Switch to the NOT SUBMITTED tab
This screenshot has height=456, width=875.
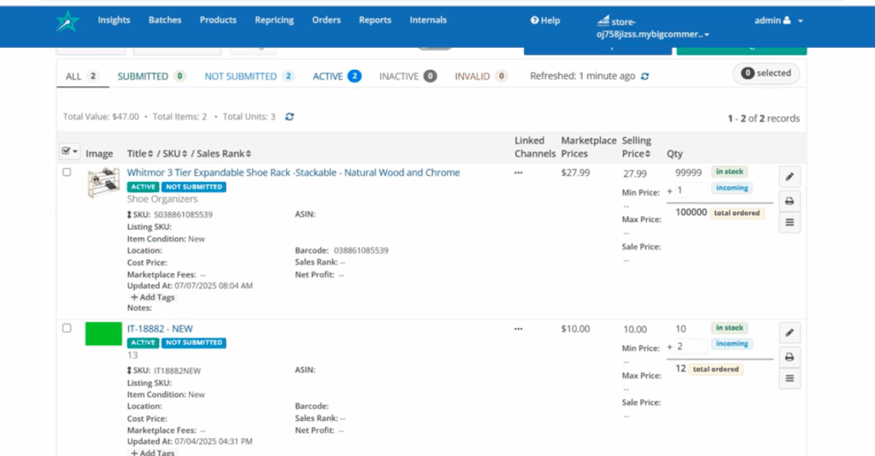[249, 76]
